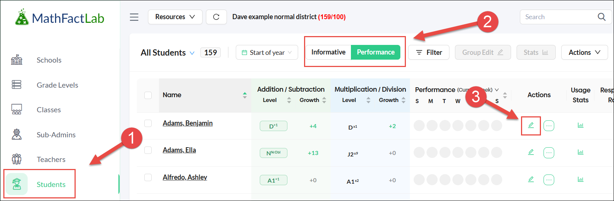Click the Stats button
This screenshot has width=614, height=201.
click(x=536, y=53)
